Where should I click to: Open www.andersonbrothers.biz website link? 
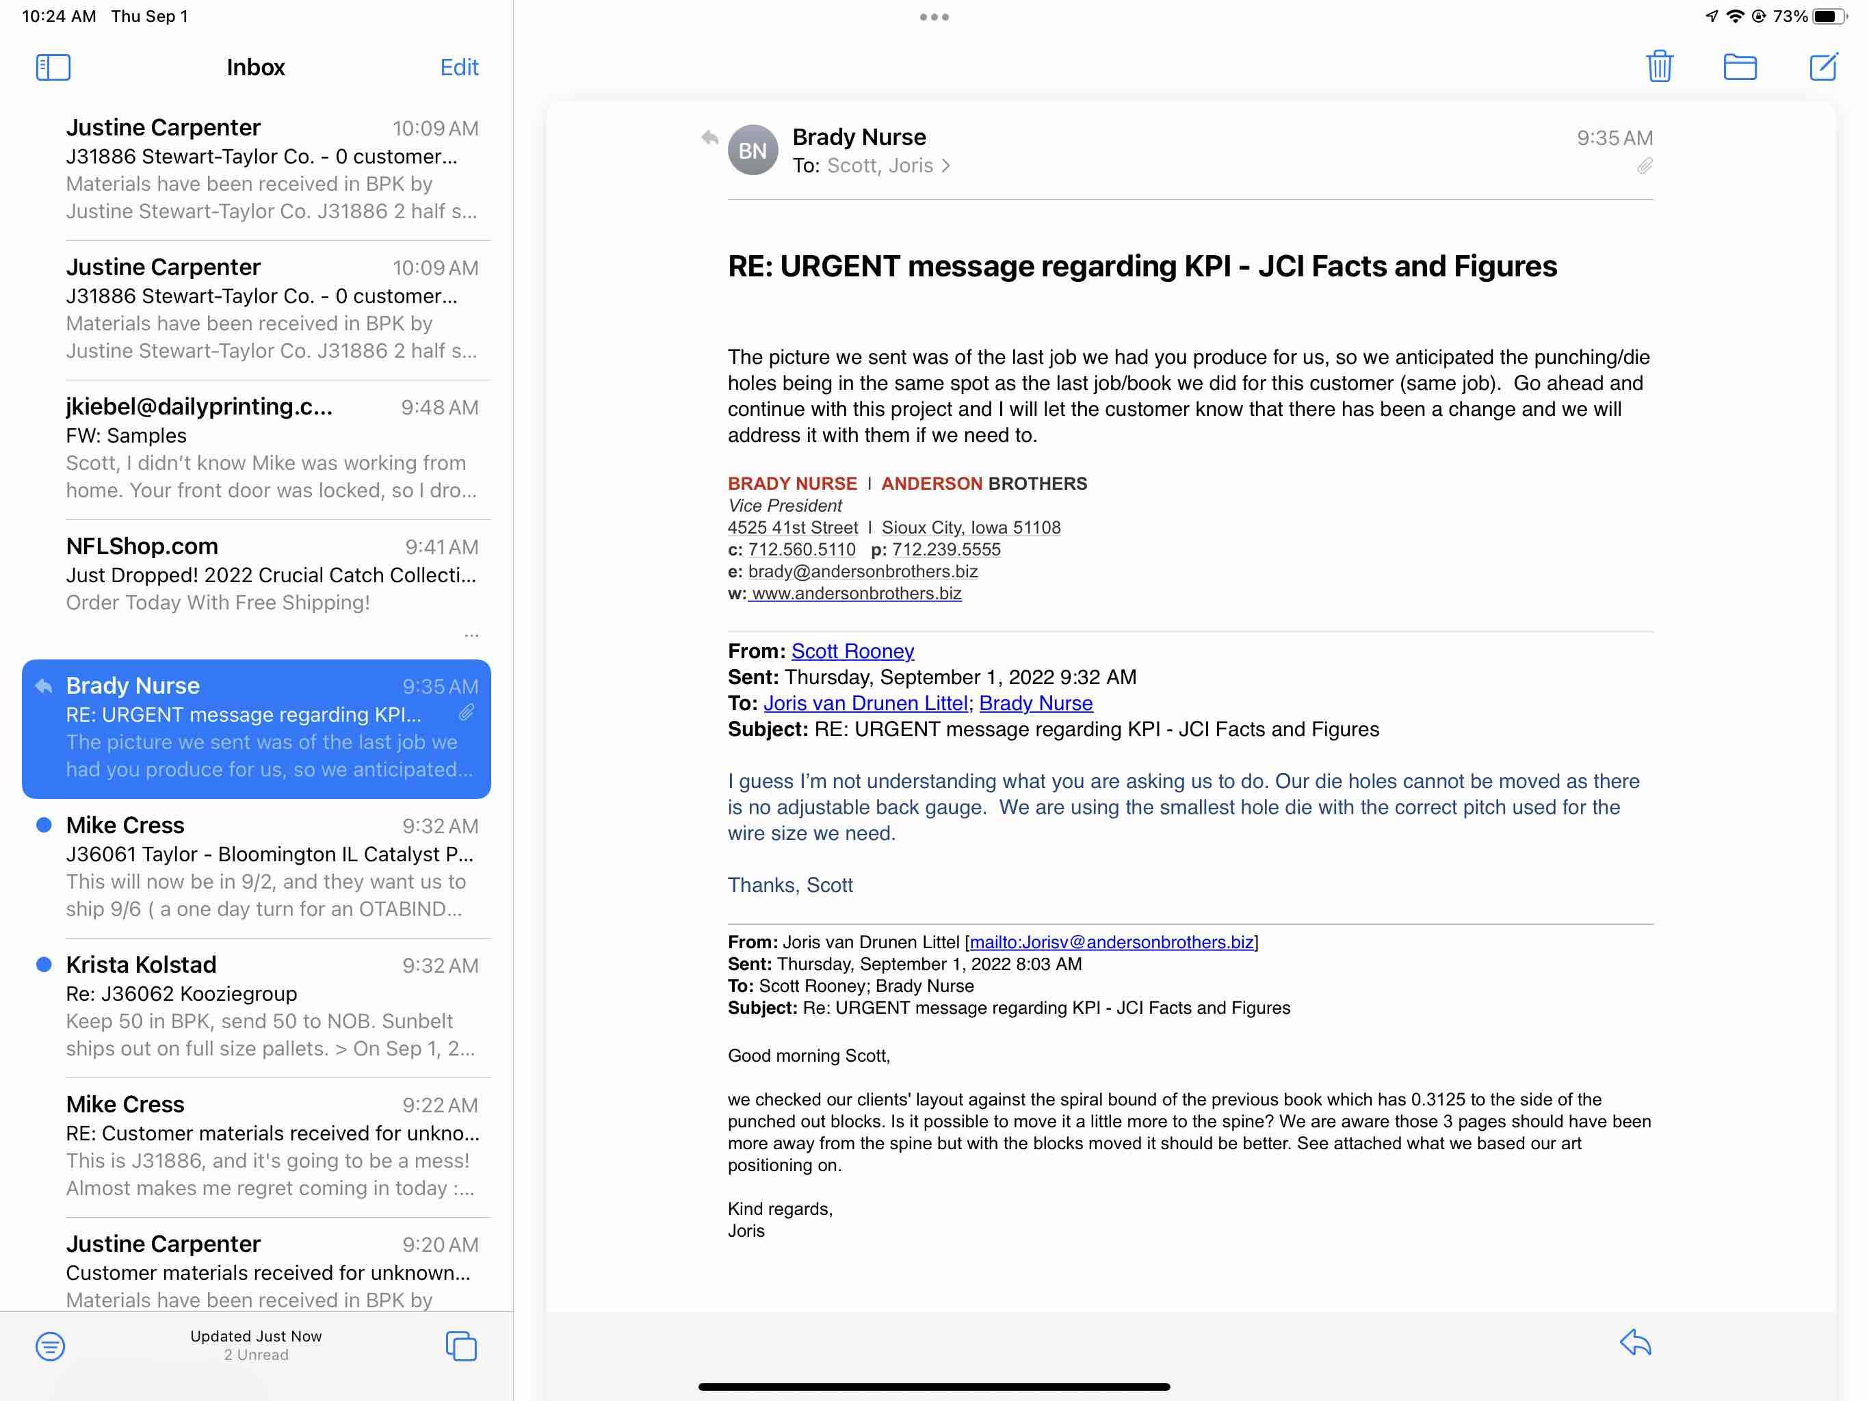tap(855, 593)
